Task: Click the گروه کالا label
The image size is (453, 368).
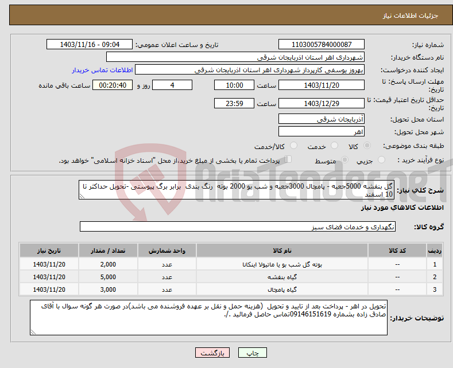Action: (x=429, y=227)
